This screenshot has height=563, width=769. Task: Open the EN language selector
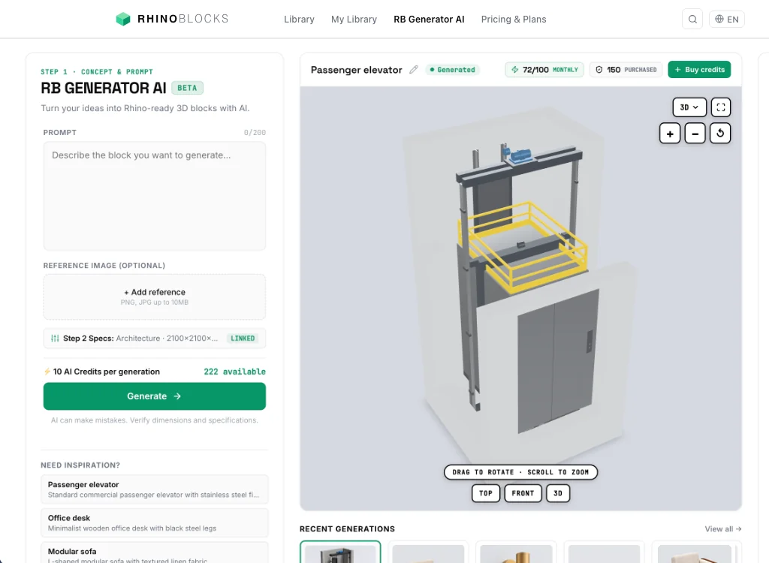pos(726,19)
